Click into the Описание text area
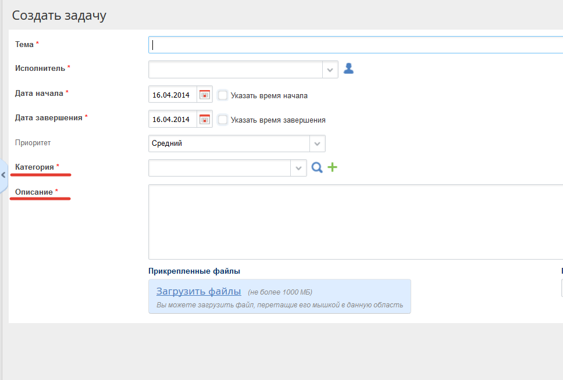 tap(355, 221)
